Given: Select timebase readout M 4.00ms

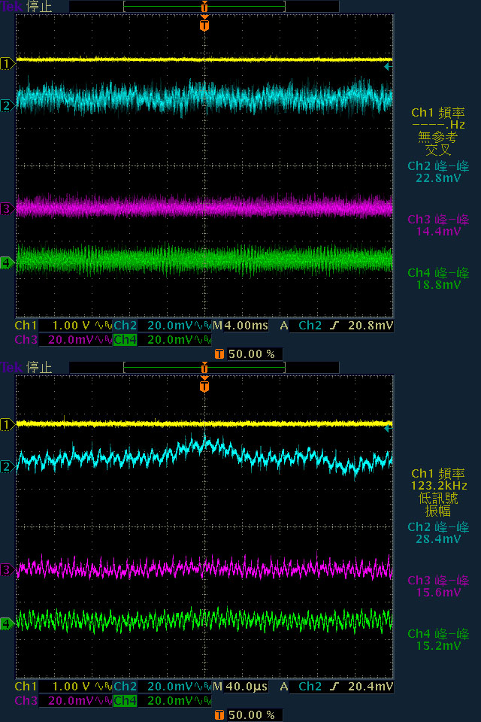Looking at the screenshot, I should tap(240, 326).
